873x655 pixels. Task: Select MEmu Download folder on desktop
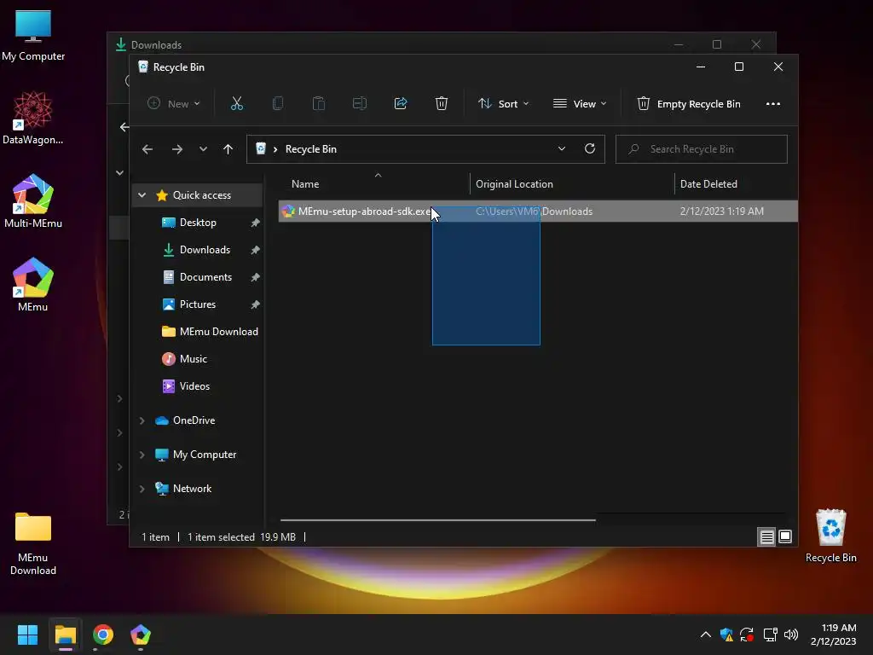(33, 543)
